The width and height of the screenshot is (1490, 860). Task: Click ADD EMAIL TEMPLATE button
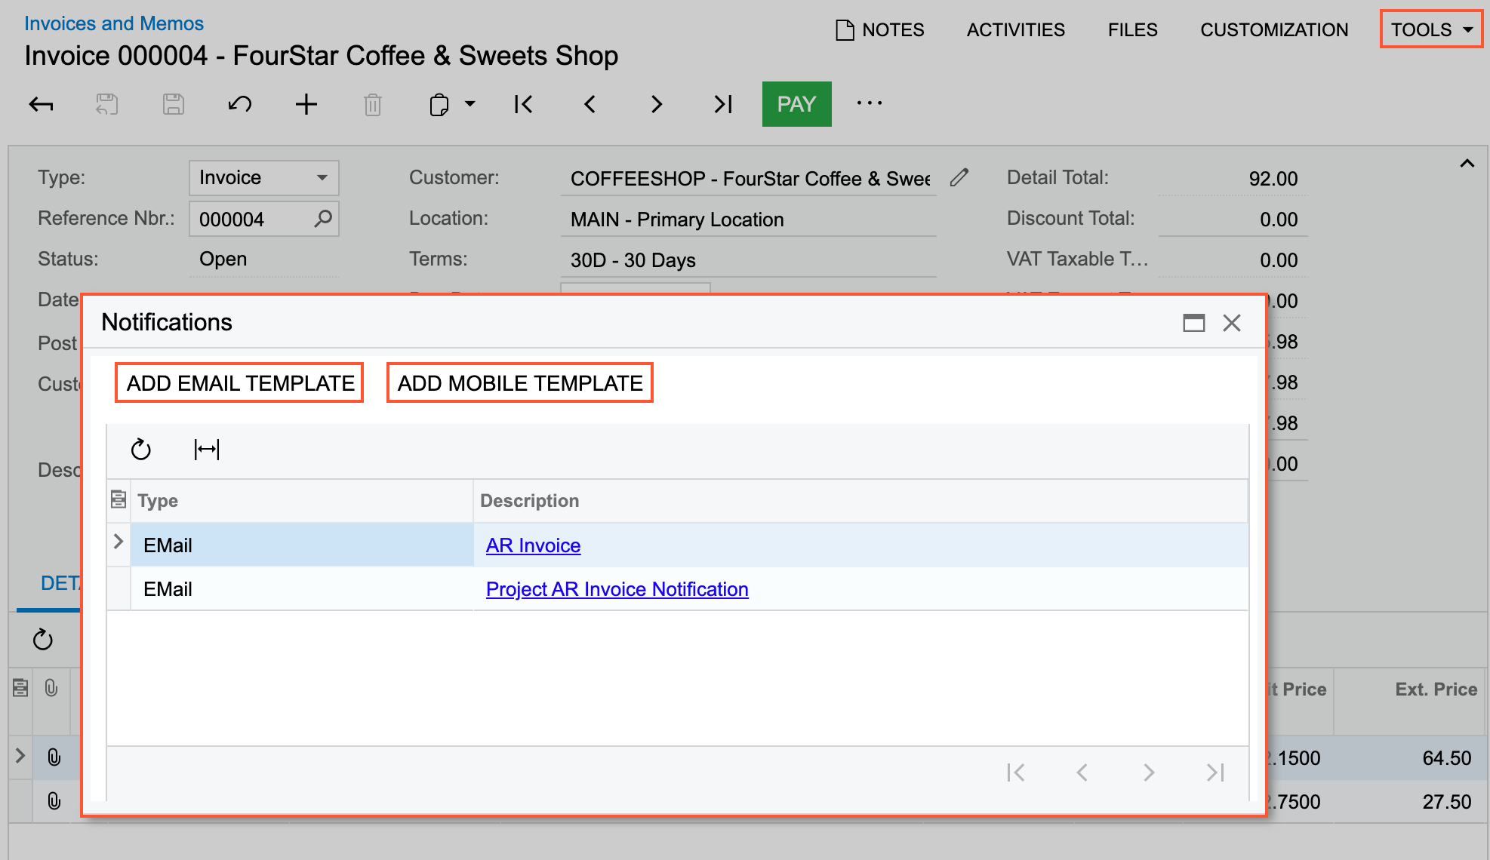[x=240, y=383]
